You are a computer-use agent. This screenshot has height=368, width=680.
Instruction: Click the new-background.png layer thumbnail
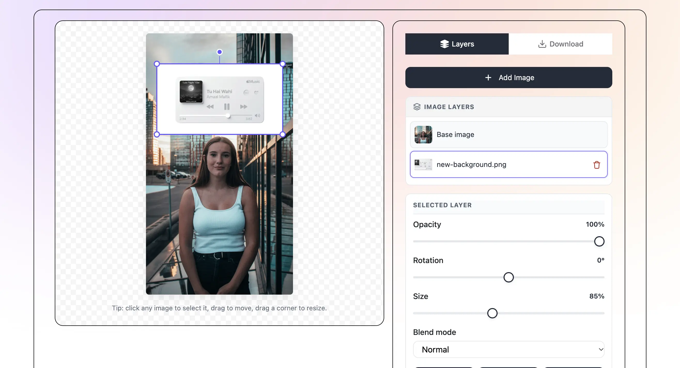point(423,164)
